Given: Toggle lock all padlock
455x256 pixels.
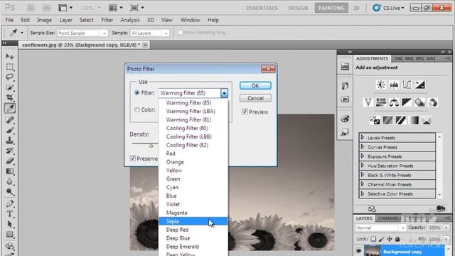Looking at the screenshot, I should (397, 239).
